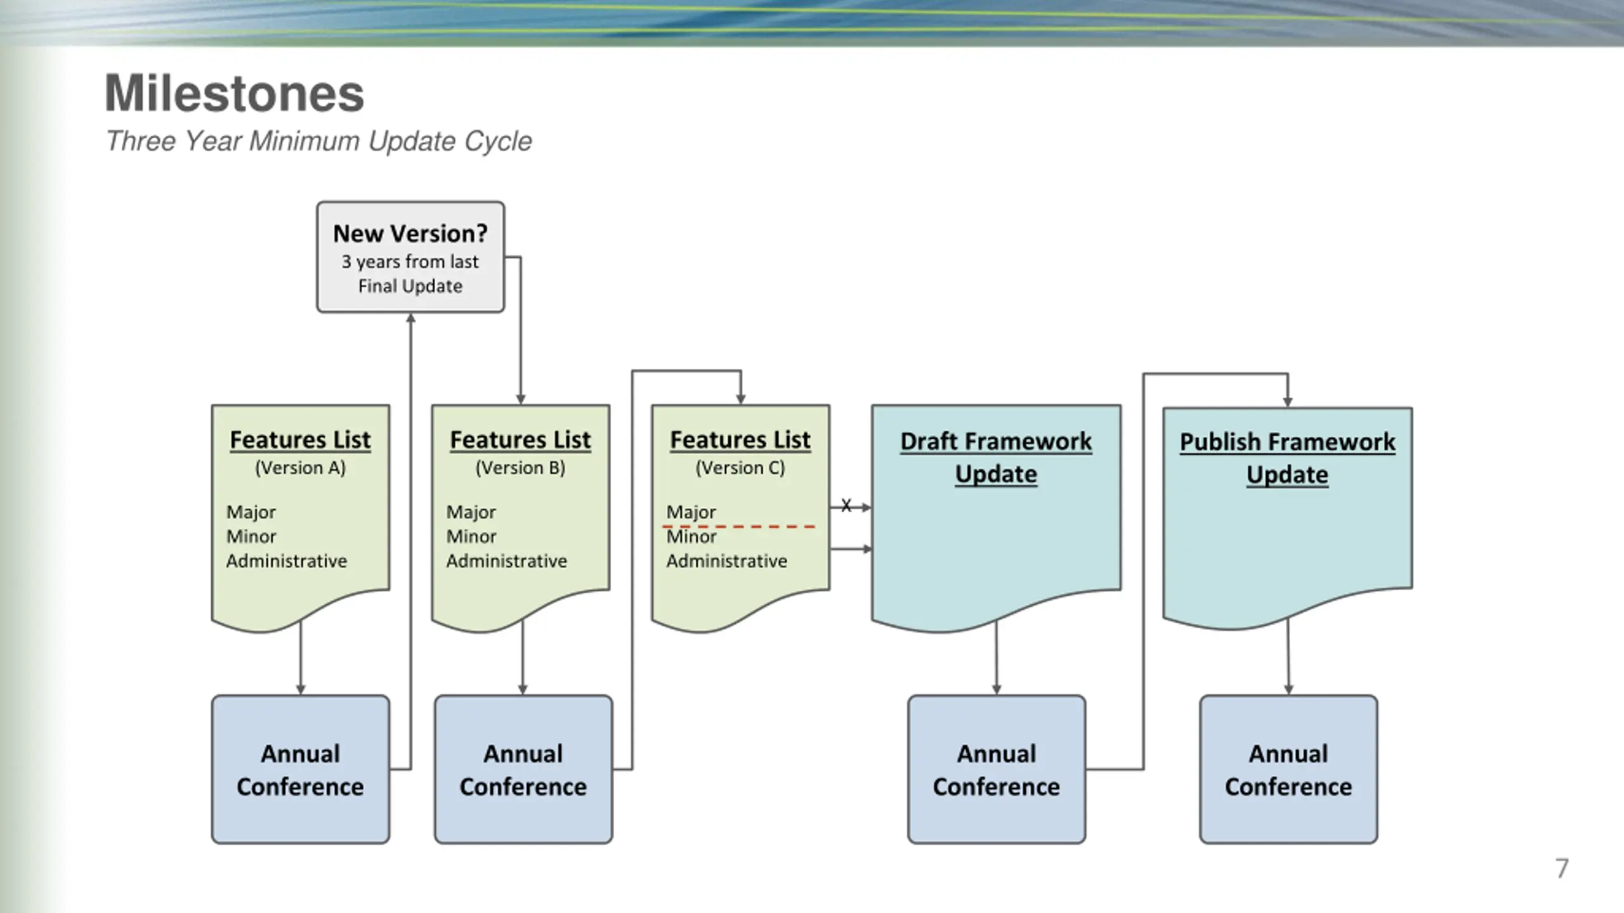Click the first Annual Conference box under Version A

click(x=300, y=769)
